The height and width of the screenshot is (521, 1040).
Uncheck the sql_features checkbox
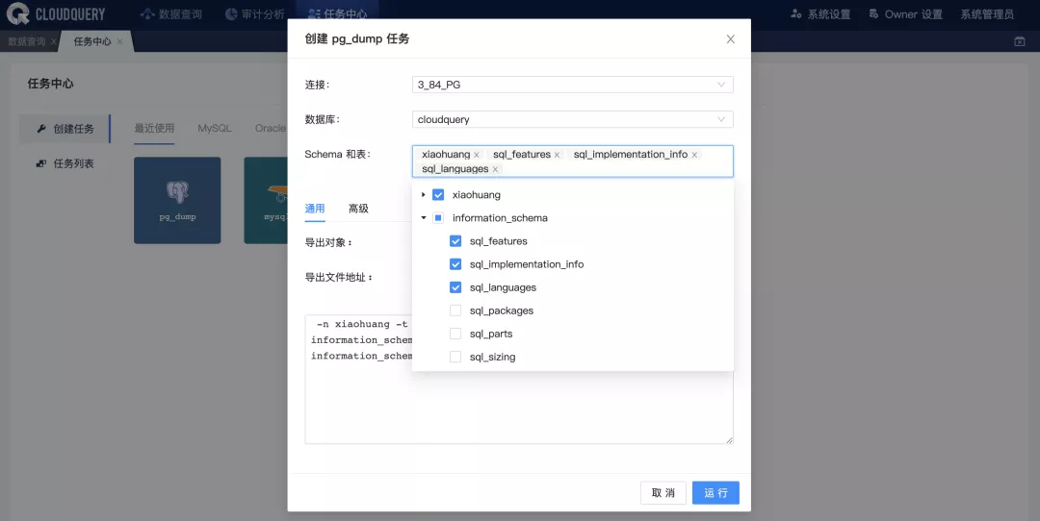pos(455,241)
